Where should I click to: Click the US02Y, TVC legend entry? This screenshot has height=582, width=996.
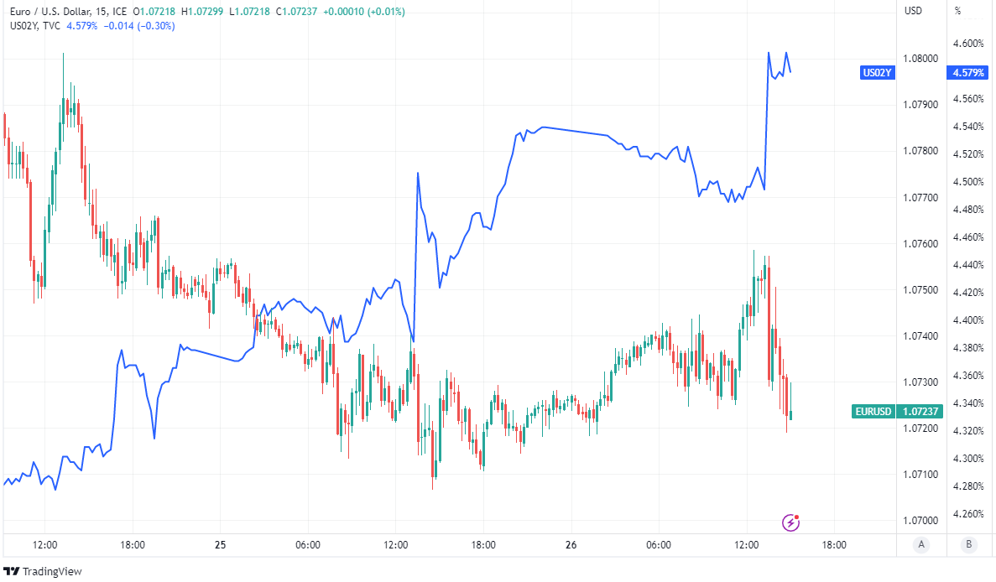point(34,25)
